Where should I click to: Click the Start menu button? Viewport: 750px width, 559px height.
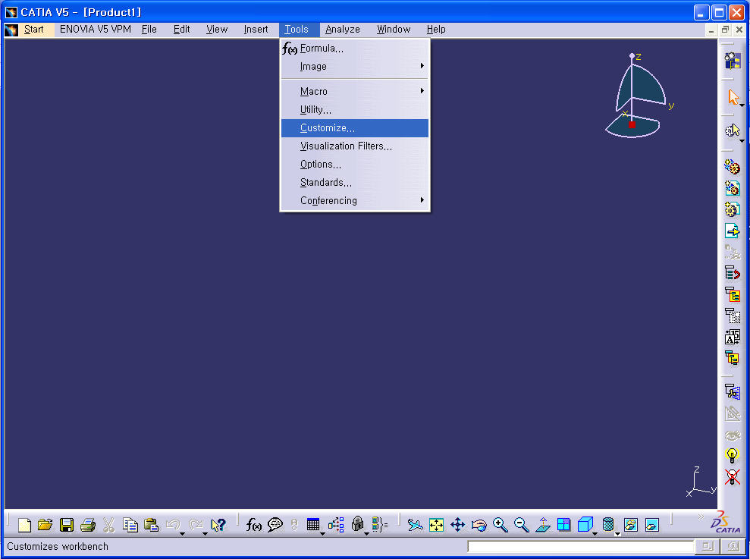(34, 30)
